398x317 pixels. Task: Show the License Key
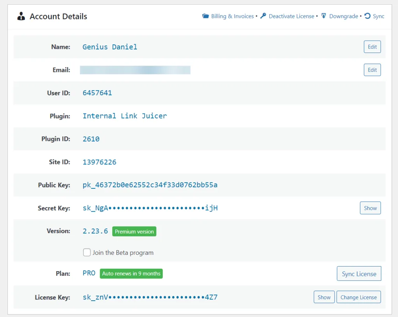324,297
